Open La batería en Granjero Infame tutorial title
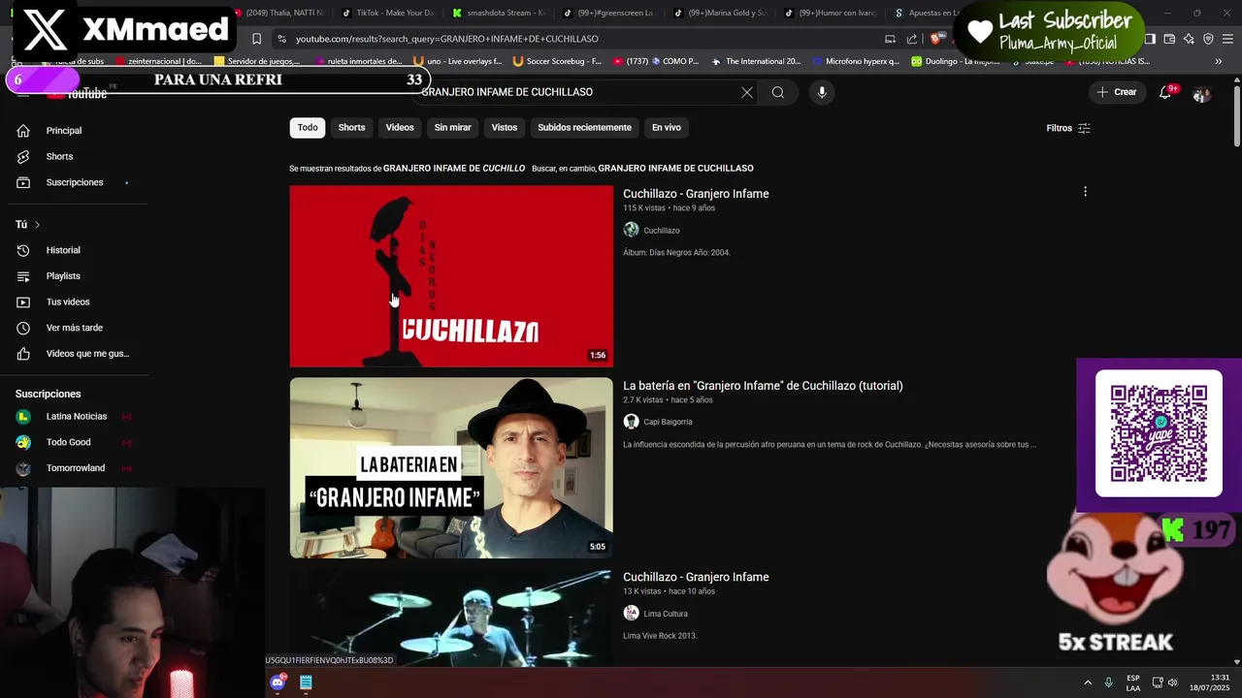This screenshot has width=1242, height=698. [763, 386]
